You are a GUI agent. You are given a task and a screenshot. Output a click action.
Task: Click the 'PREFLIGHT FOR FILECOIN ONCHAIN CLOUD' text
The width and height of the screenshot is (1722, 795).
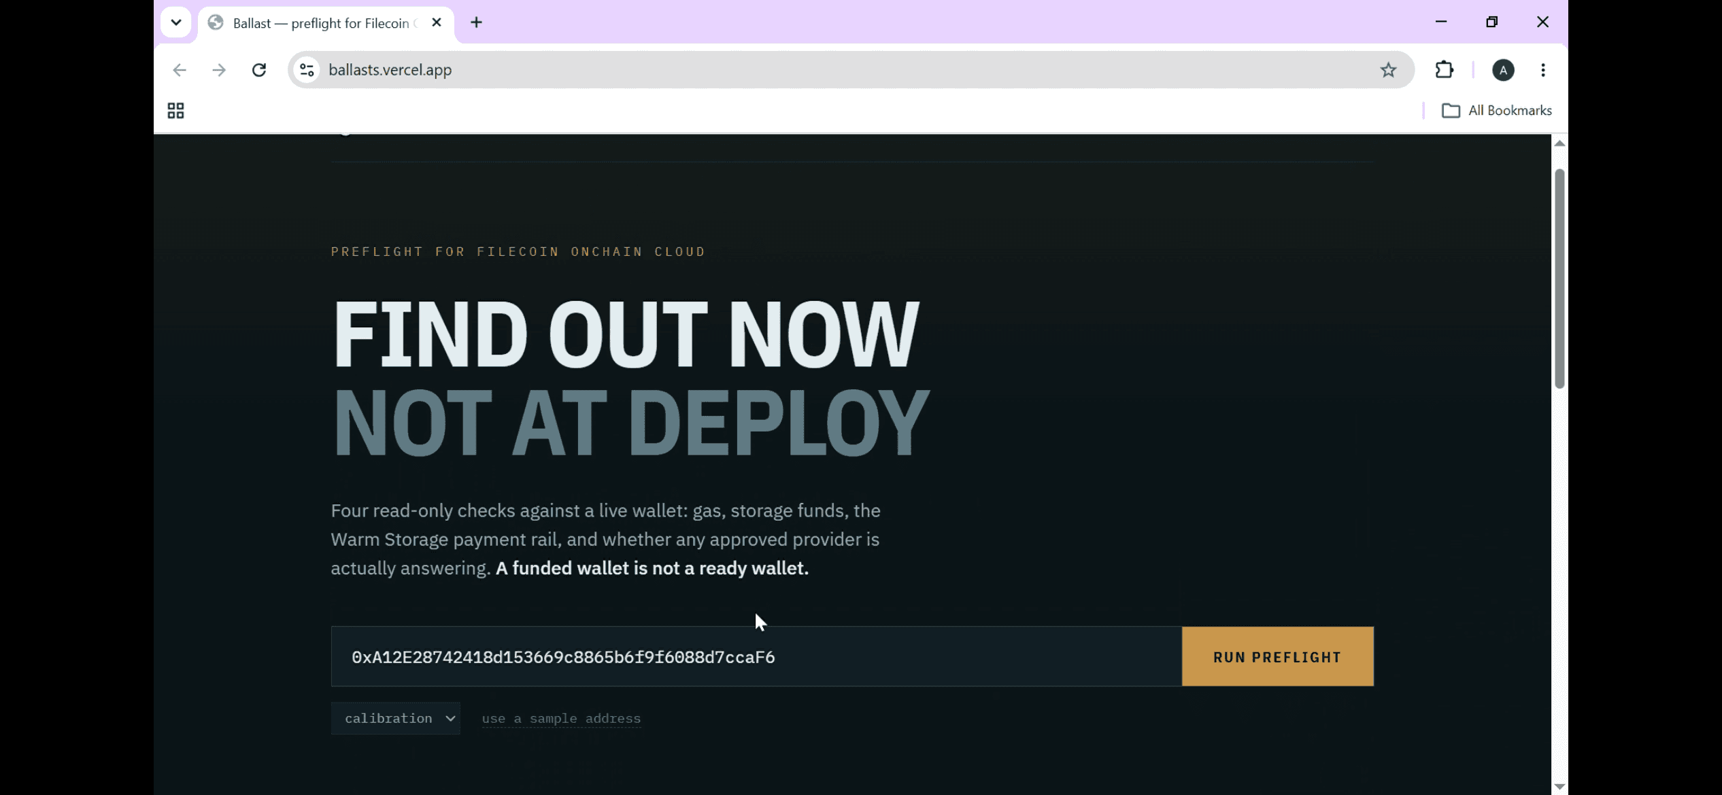pyautogui.click(x=518, y=251)
